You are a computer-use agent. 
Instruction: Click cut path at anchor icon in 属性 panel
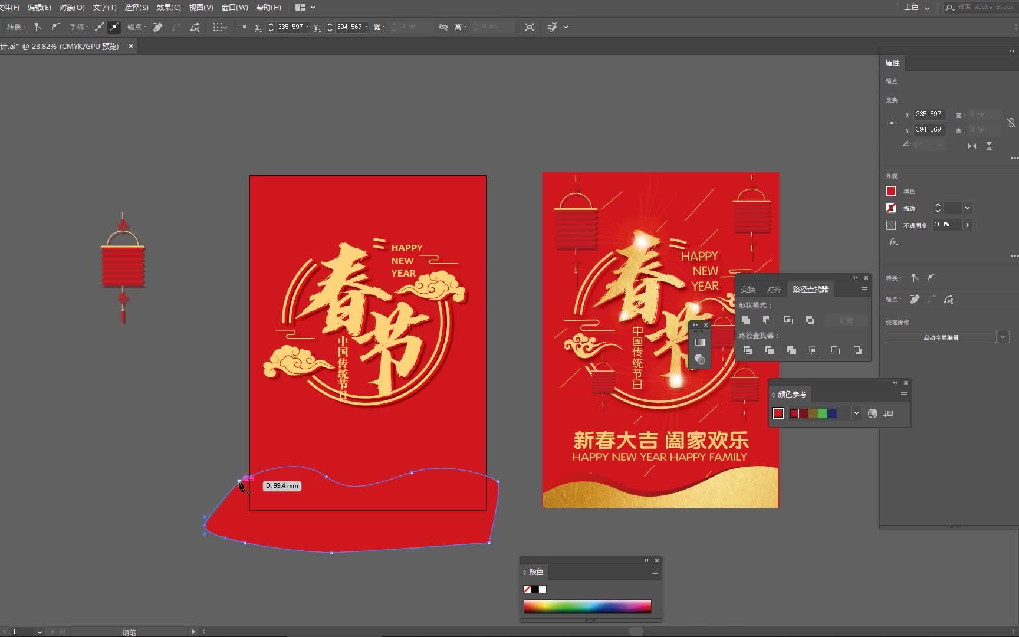tap(949, 300)
